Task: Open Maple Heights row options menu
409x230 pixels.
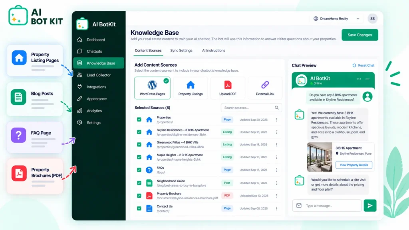Action: 277,157
